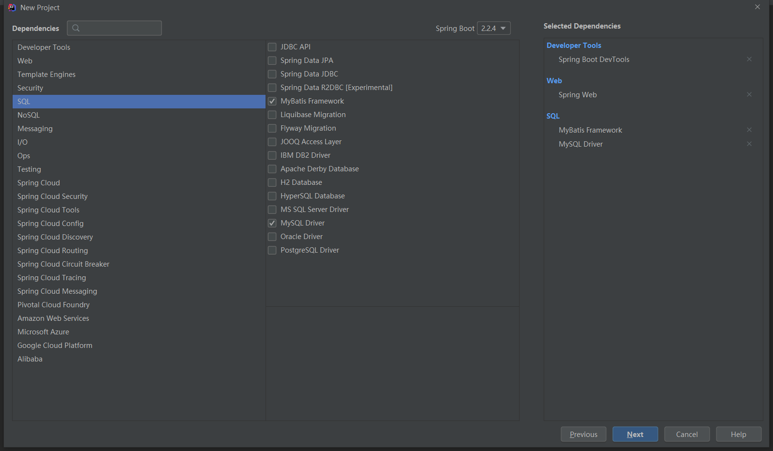Open Pivotal Cloud Foundry category

pyautogui.click(x=139, y=305)
